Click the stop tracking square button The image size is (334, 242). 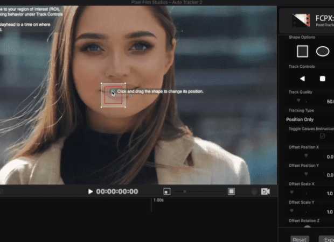point(323,79)
